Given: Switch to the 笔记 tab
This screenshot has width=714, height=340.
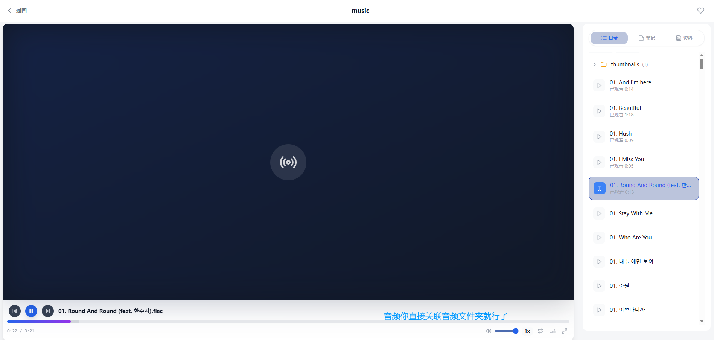Looking at the screenshot, I should (647, 38).
